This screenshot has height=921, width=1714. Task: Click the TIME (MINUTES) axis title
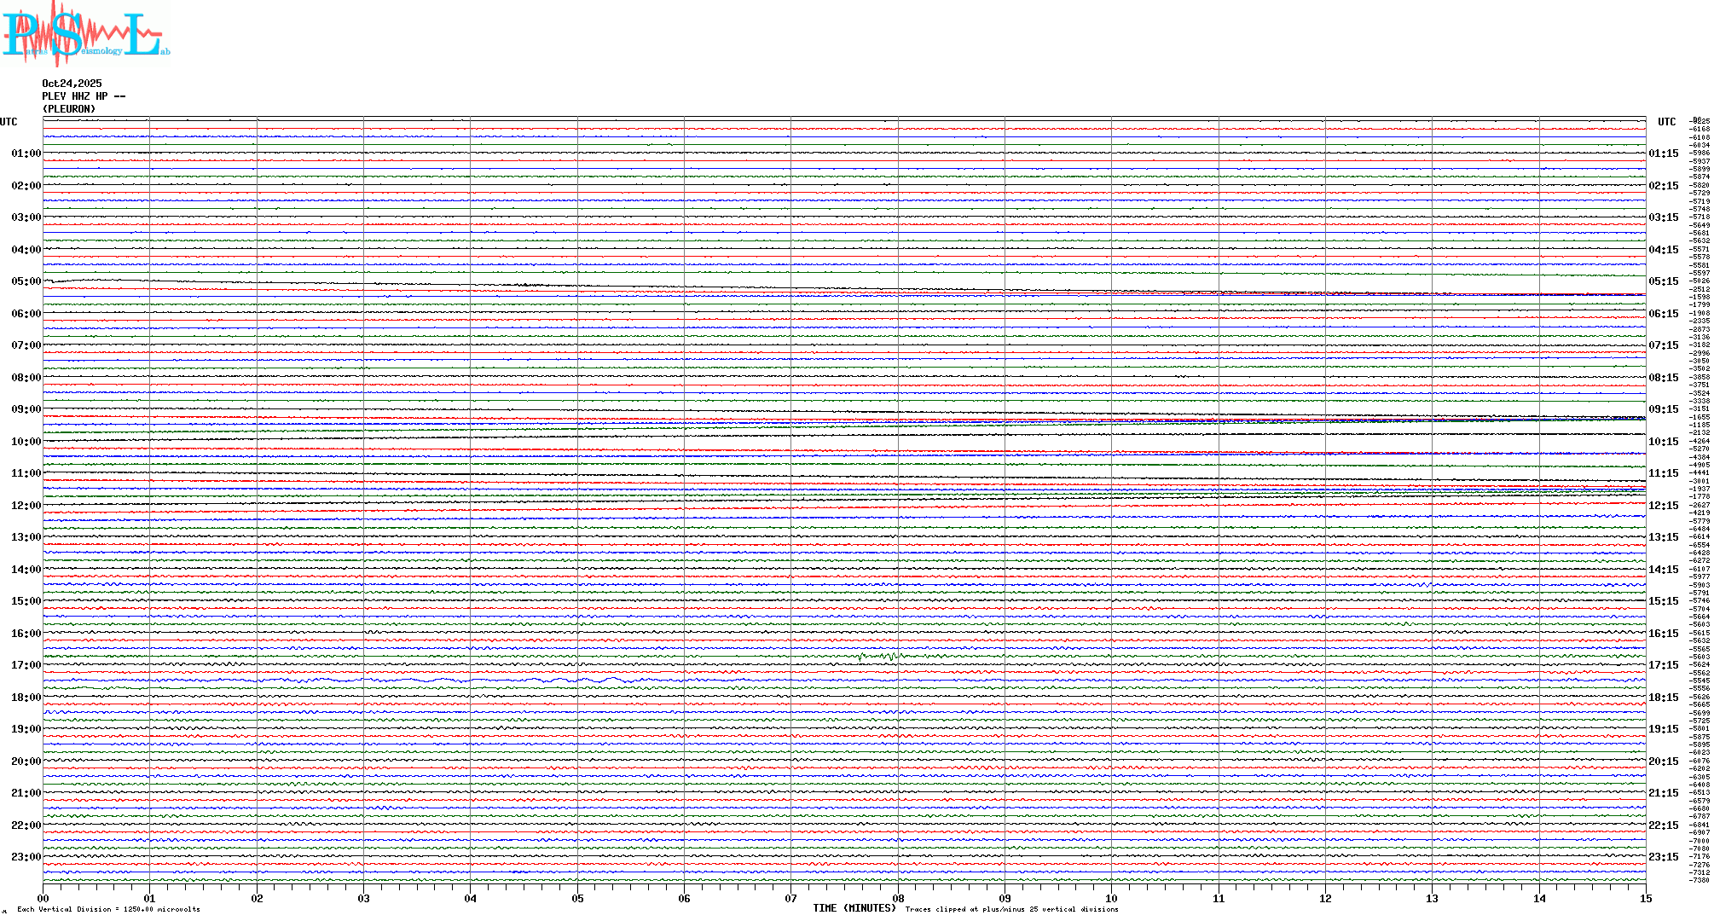click(x=854, y=908)
